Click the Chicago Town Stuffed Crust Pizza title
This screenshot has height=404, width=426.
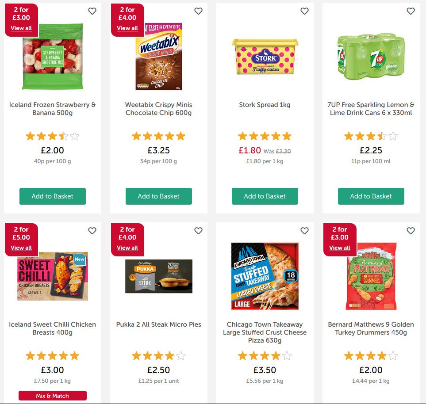pyautogui.click(x=265, y=332)
